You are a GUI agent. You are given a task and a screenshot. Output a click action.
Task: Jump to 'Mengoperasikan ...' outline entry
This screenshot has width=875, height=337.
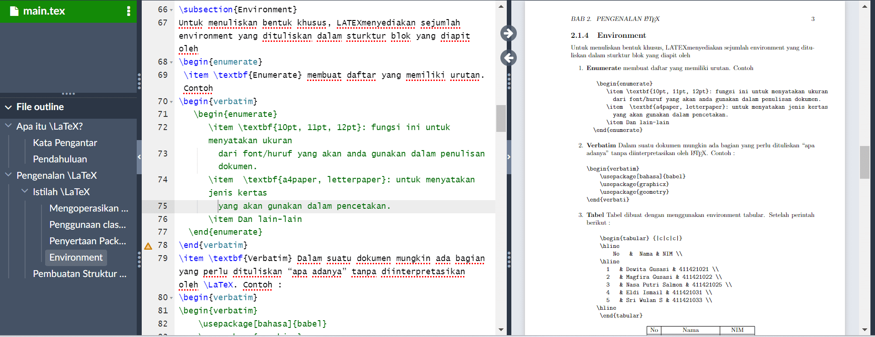coord(89,208)
